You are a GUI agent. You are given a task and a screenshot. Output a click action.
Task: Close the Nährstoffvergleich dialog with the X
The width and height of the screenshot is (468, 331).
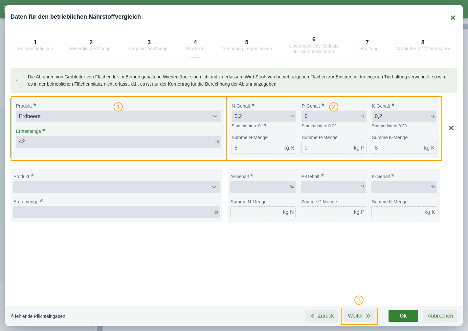pyautogui.click(x=453, y=18)
